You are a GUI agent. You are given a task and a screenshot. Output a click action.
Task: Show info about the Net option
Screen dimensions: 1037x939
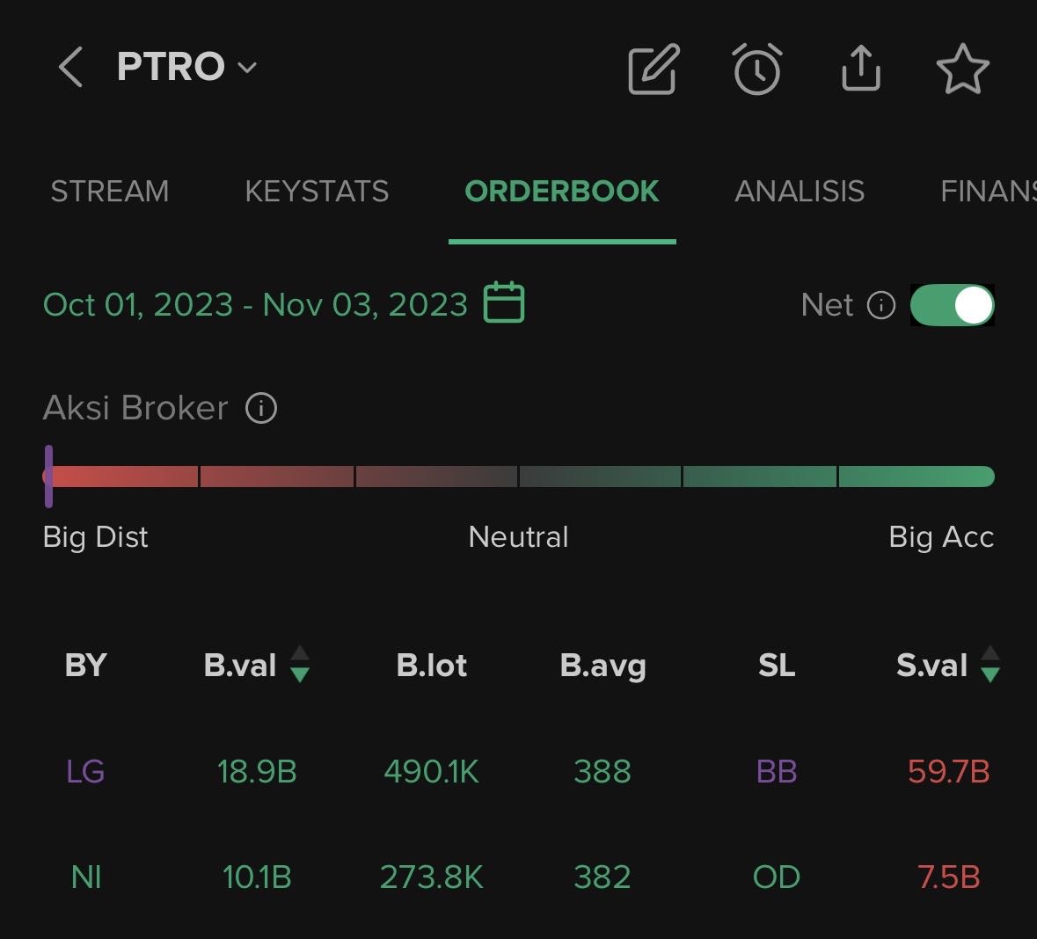[x=881, y=305]
